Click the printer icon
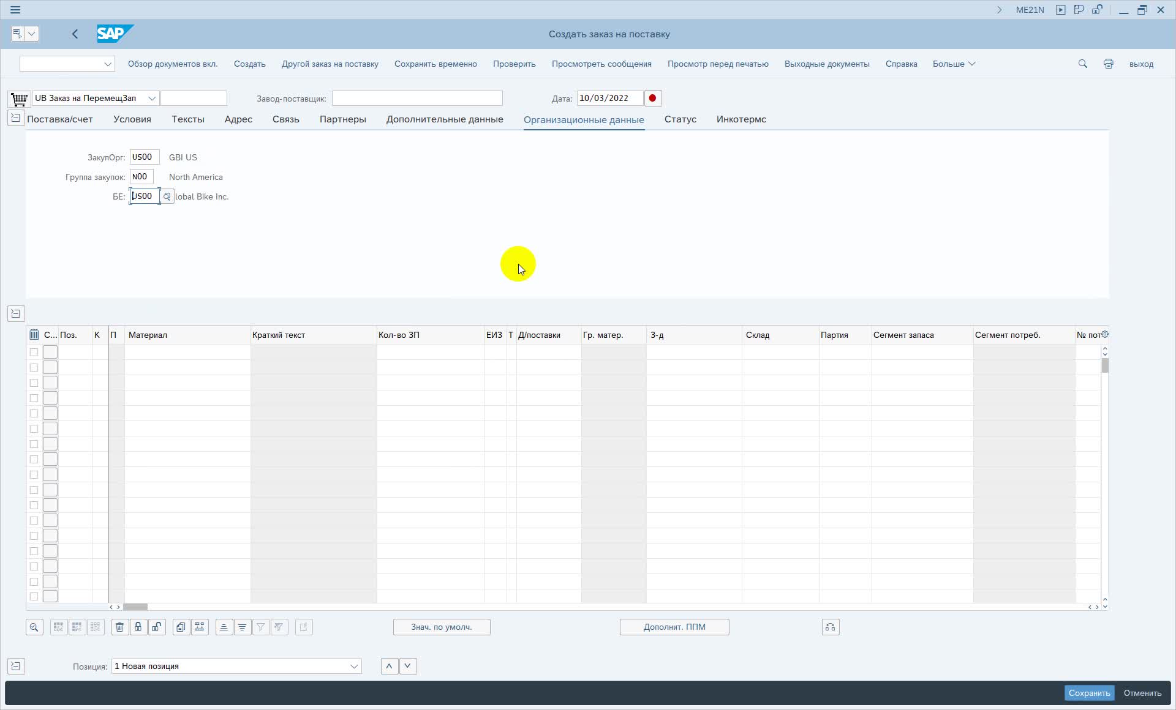 point(1109,64)
